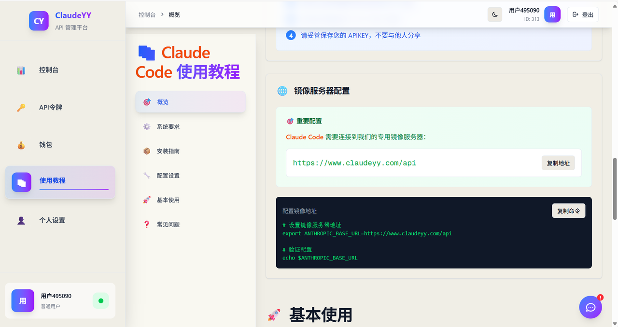618x327 pixels.
Task: Select the 概览 tutorial section
Action: point(190,102)
